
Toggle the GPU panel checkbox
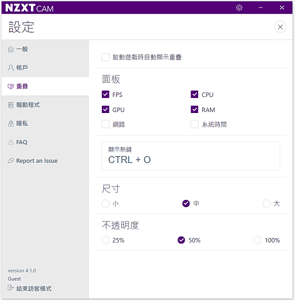point(105,109)
